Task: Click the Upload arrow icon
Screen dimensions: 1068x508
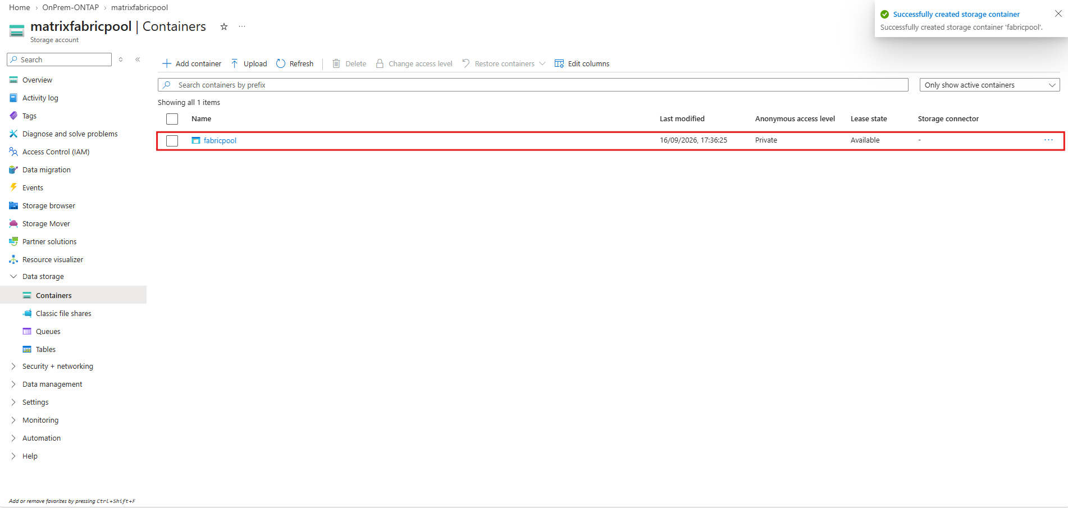Action: click(x=235, y=63)
